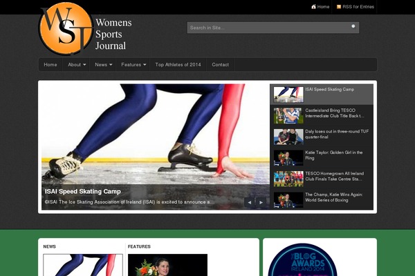The image size is (415, 276).
Task: Click the slide excerpt about Ice Skating Association
Action: pos(129,202)
